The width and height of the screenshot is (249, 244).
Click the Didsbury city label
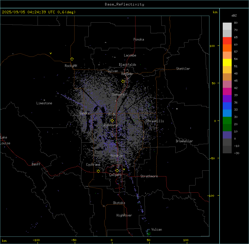tap(111, 125)
